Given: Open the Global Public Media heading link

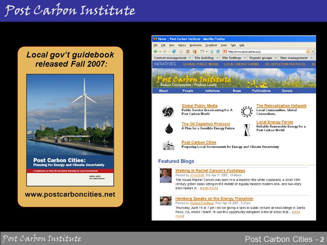Looking at the screenshot, I should (x=200, y=106).
